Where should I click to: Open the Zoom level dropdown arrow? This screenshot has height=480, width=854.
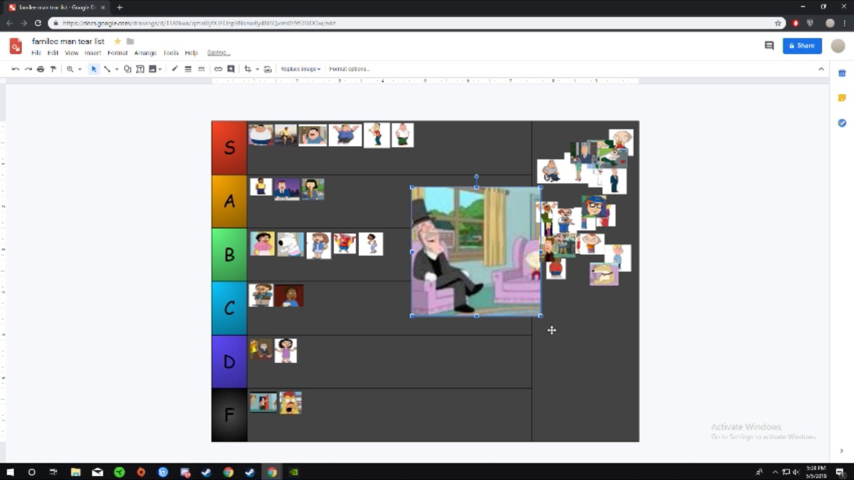coord(79,69)
